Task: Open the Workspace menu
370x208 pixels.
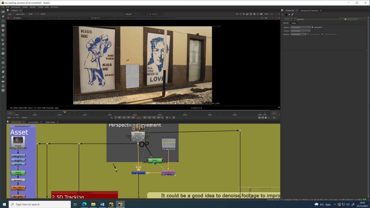Action: pyautogui.click(x=16, y=7)
